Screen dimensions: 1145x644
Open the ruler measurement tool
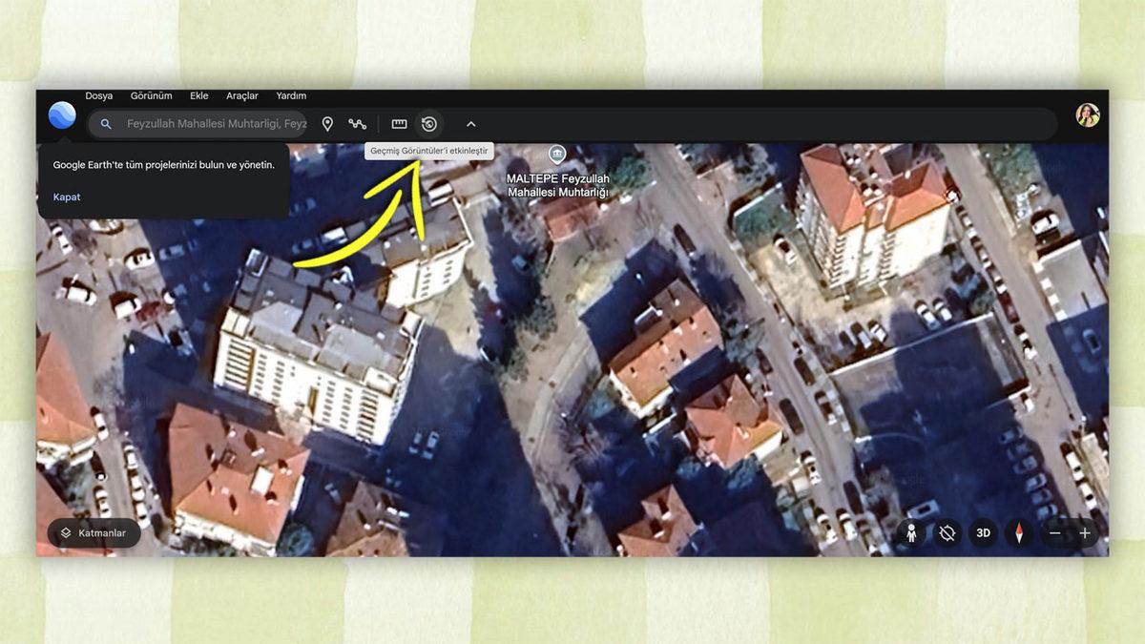click(399, 124)
